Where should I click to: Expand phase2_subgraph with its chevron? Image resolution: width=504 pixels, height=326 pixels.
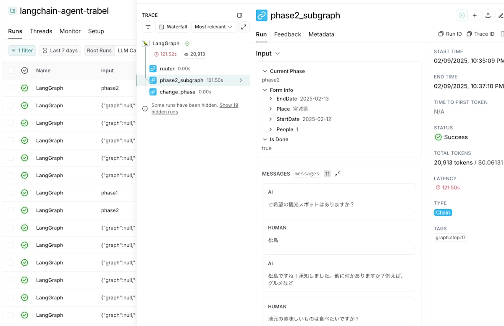click(x=241, y=80)
